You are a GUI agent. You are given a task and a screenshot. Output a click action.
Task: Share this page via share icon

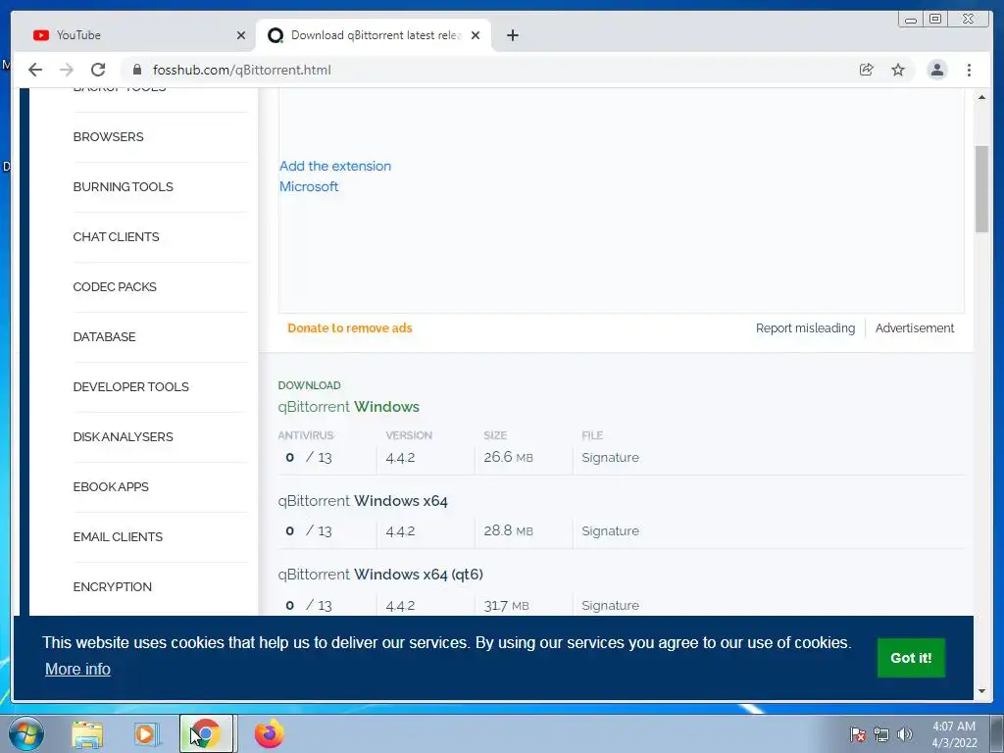coord(867,70)
